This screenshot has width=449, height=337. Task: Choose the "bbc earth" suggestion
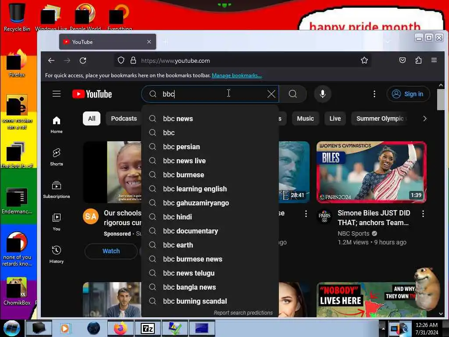click(x=210, y=245)
